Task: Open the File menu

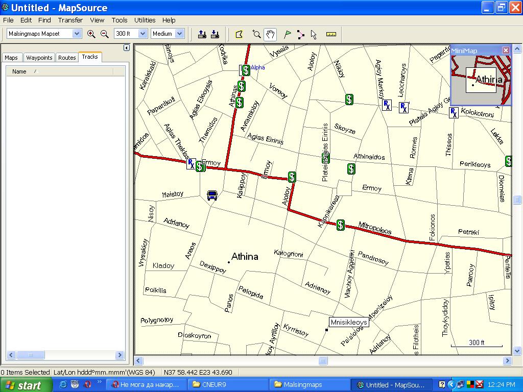Action: pyautogui.click(x=8, y=20)
